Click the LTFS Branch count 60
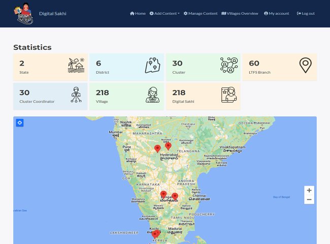Viewport: 330px width, 244px height. coord(254,63)
